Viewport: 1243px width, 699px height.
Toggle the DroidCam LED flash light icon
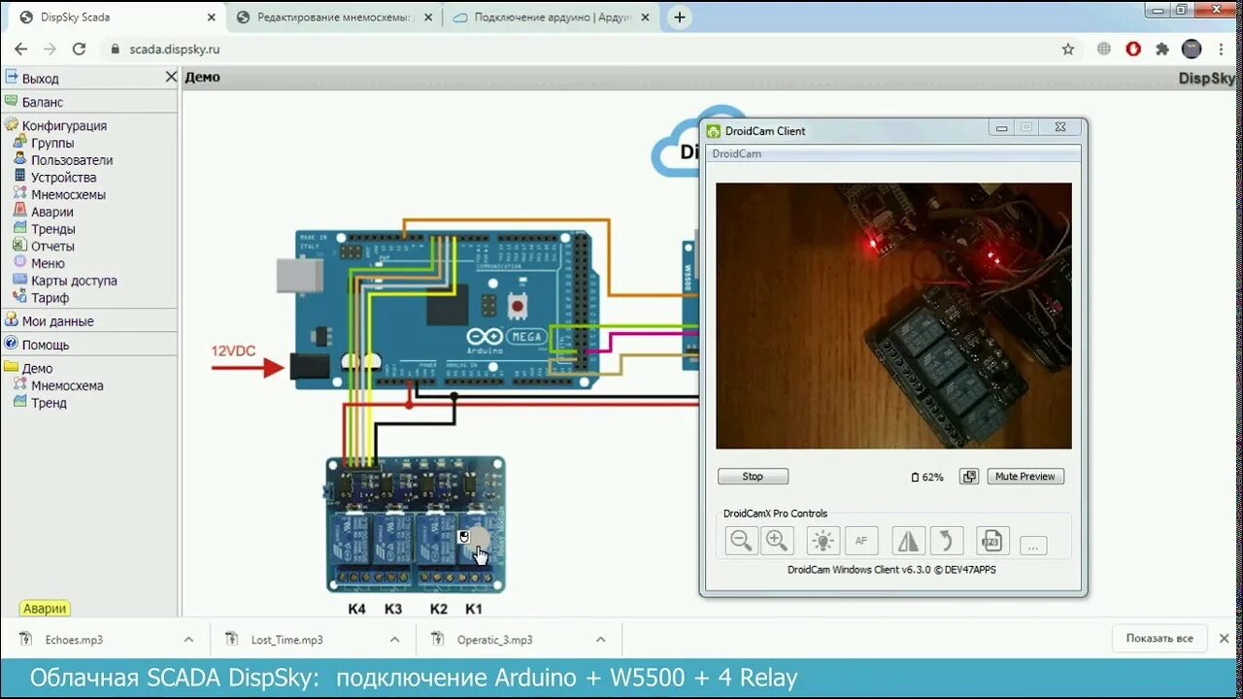(823, 541)
